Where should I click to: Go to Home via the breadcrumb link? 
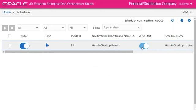7,12
